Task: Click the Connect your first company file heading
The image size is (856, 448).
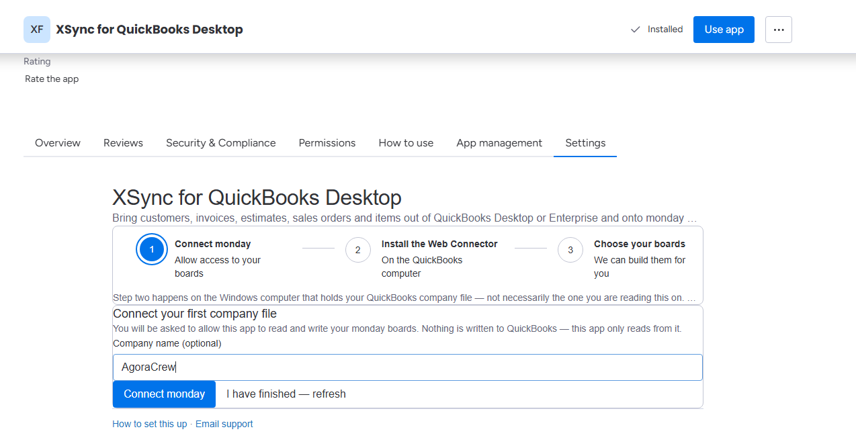Action: 195,314
